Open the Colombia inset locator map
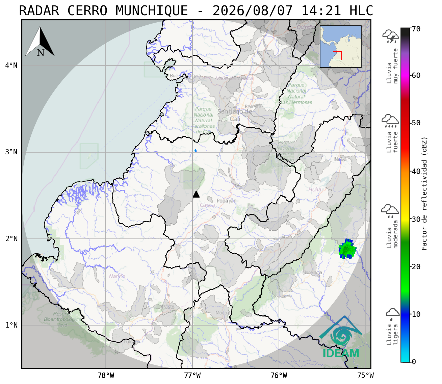 [341, 47]
